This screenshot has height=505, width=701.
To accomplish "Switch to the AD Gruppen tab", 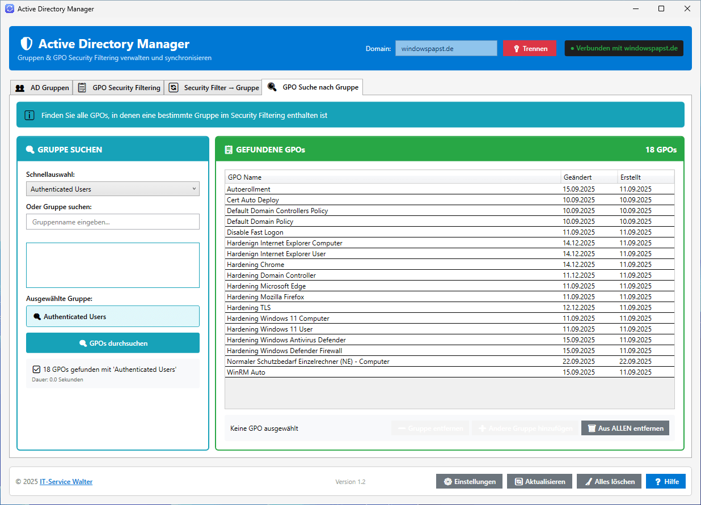I will point(42,88).
